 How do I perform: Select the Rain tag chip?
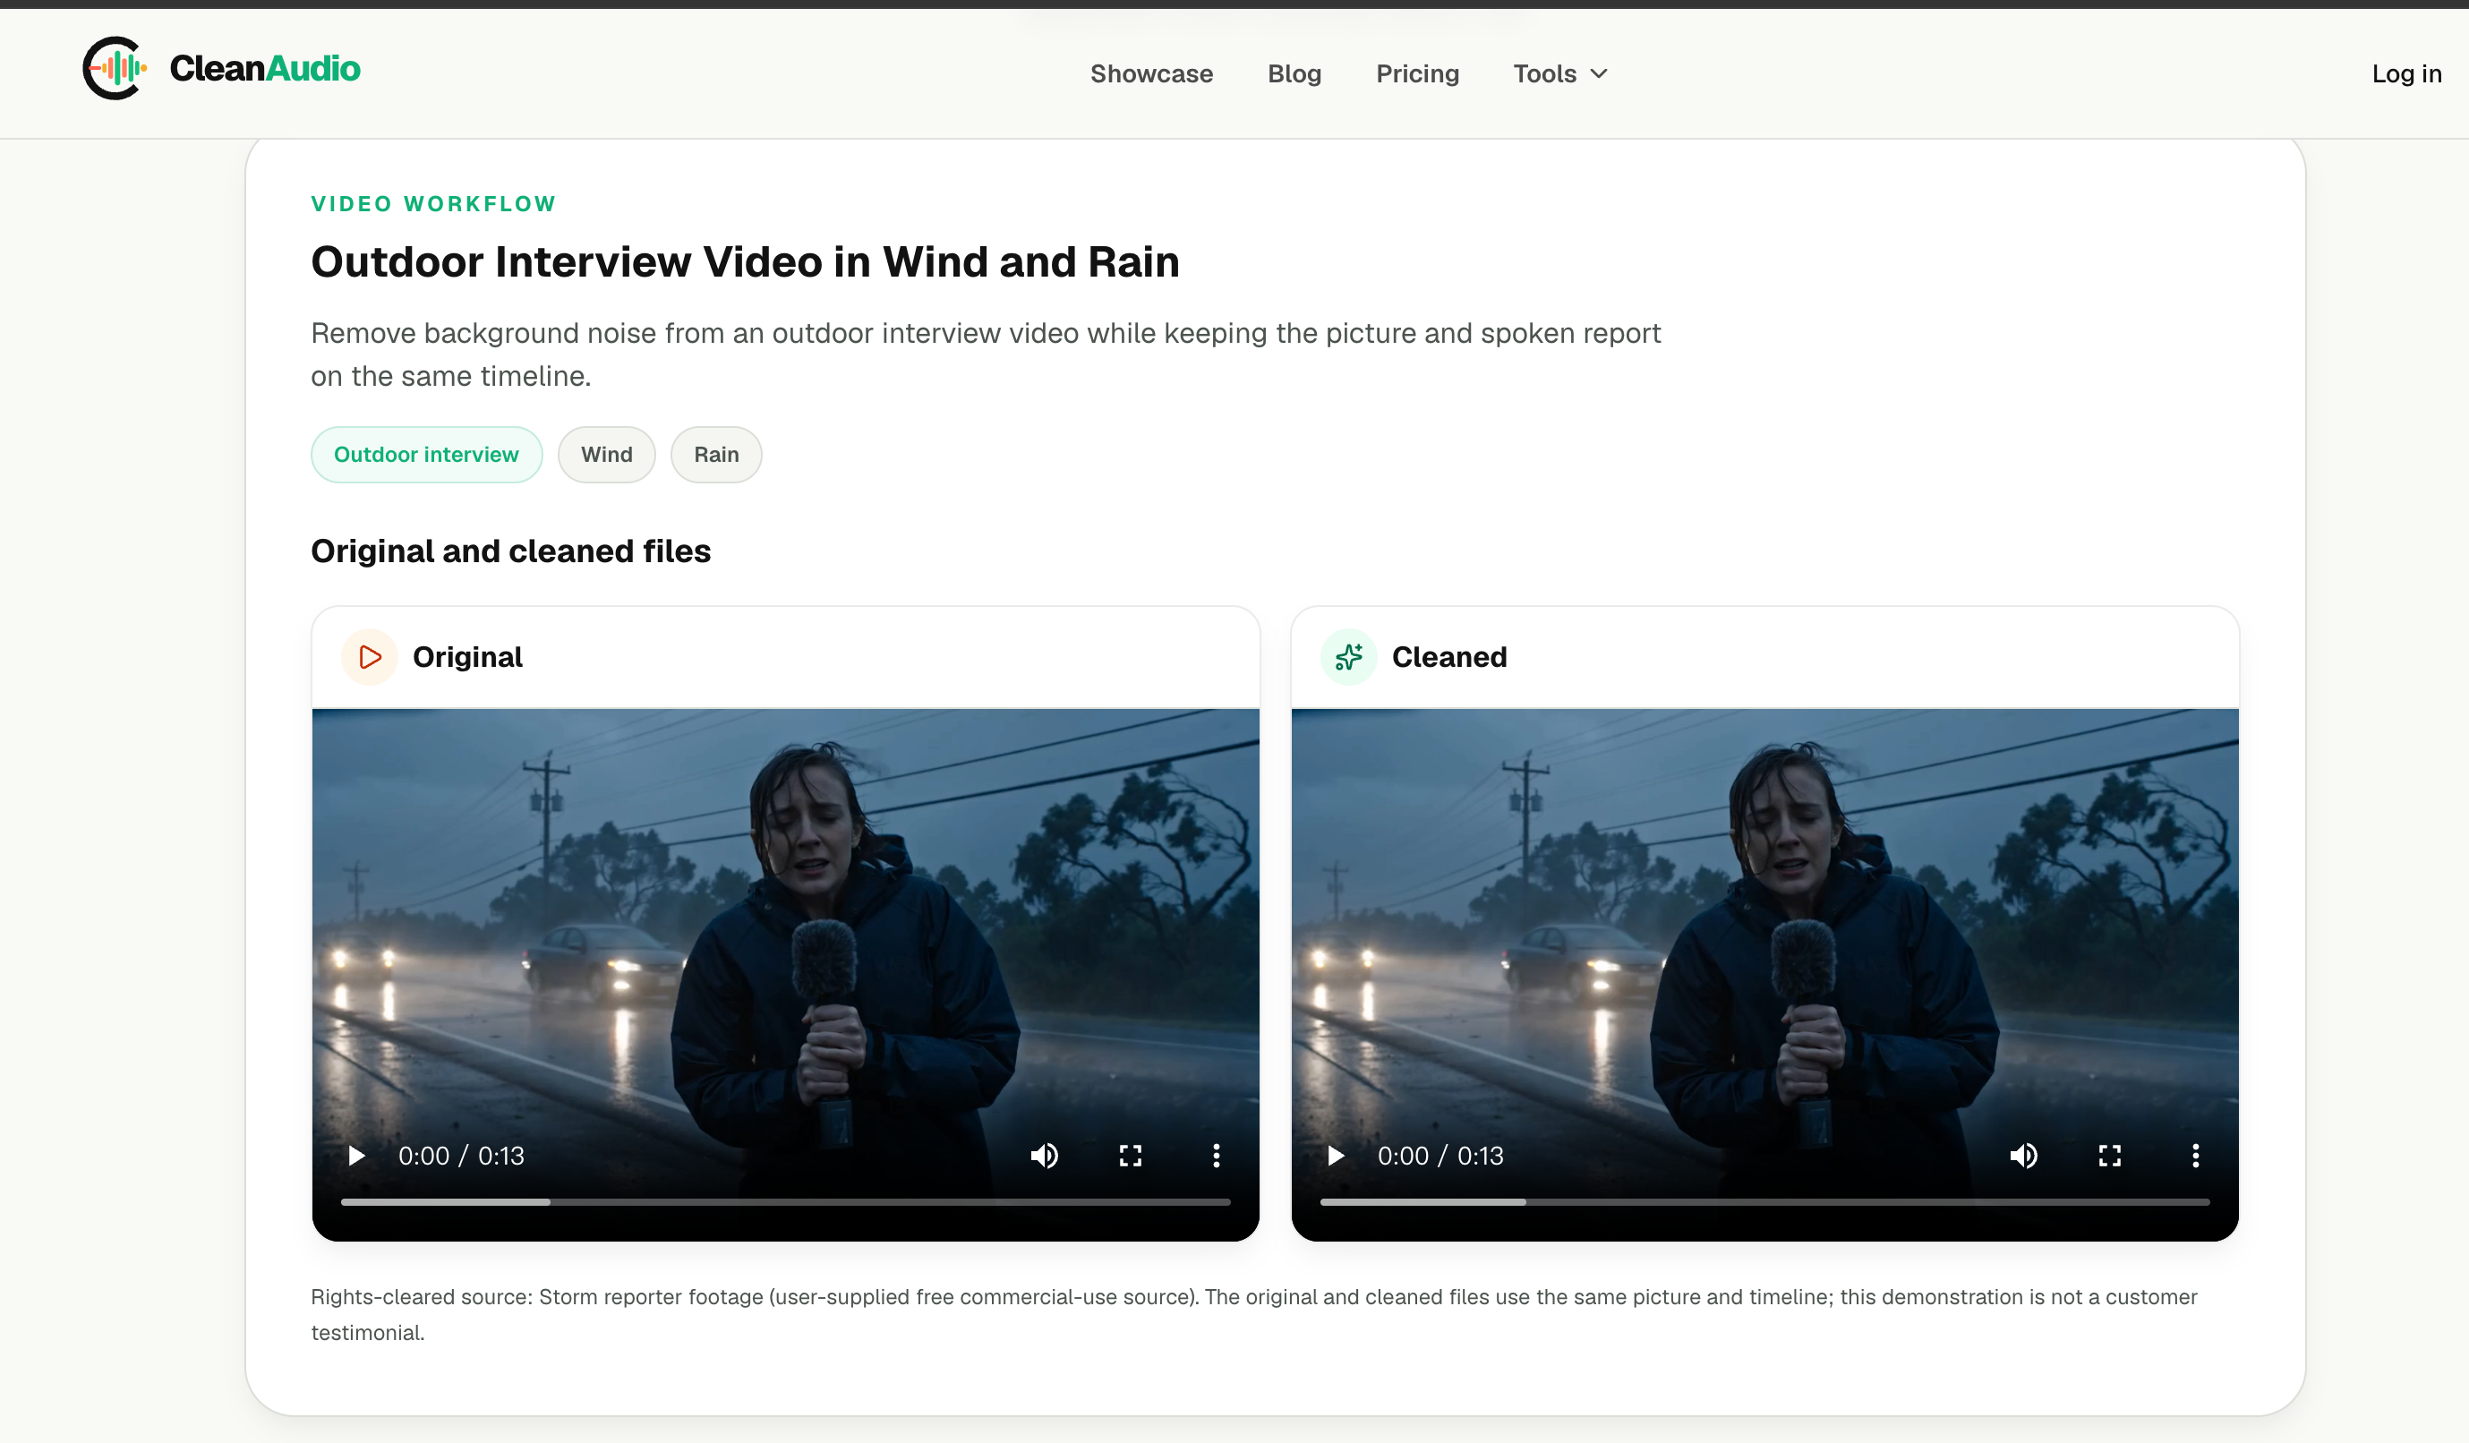(716, 455)
